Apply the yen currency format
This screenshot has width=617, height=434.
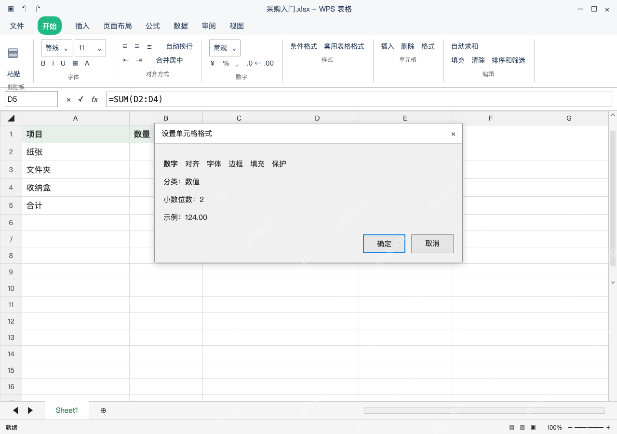213,63
